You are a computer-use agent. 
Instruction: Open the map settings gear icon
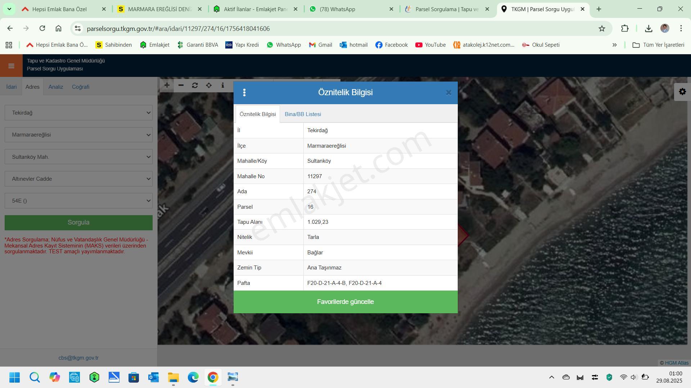coord(682,92)
